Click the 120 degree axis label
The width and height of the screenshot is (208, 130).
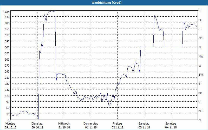tap(7, 96)
